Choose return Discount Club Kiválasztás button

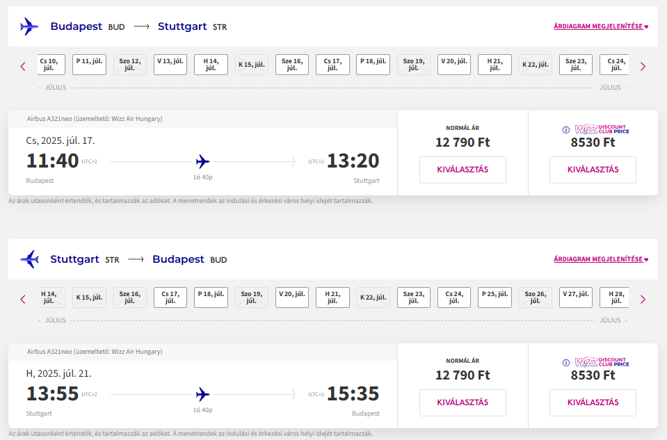point(593,402)
